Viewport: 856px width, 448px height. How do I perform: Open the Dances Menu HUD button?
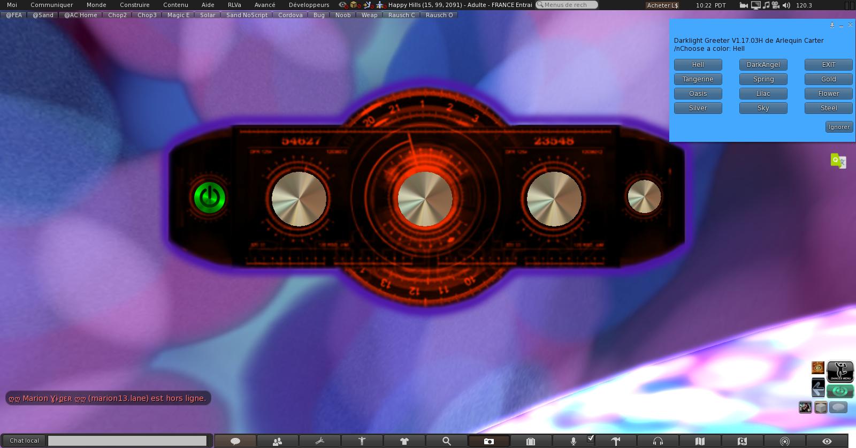coord(840,370)
